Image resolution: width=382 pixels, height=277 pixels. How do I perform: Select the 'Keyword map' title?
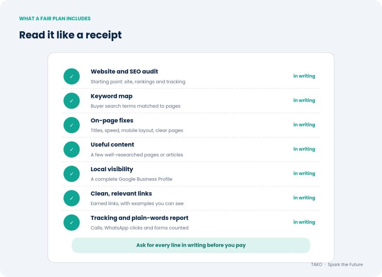coord(112,96)
